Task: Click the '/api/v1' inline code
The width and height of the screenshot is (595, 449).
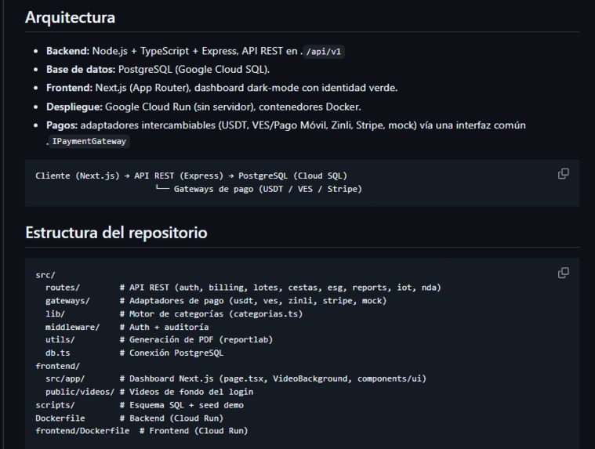Action: (x=324, y=52)
